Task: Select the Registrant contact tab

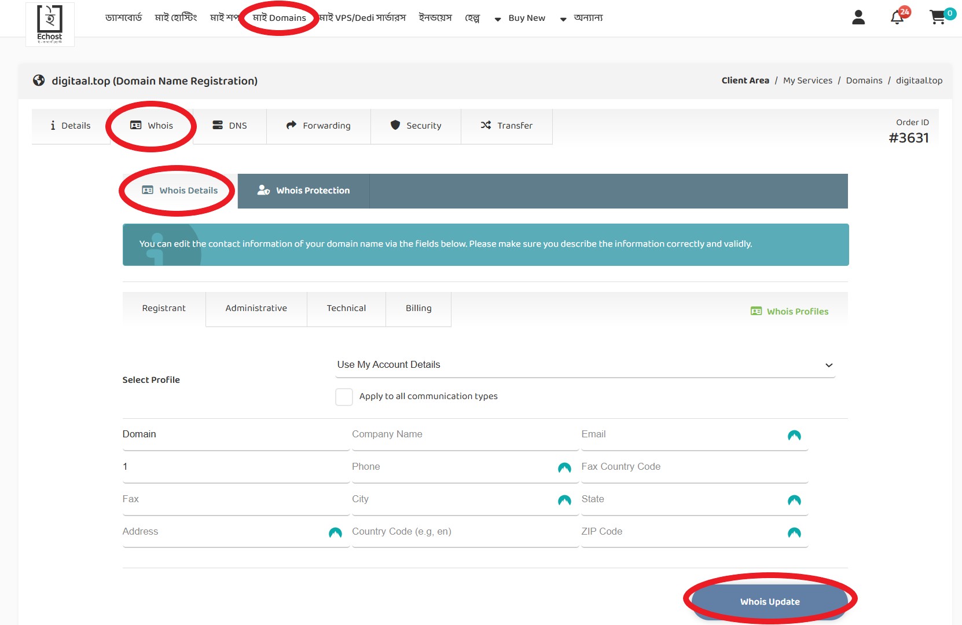Action: (164, 308)
